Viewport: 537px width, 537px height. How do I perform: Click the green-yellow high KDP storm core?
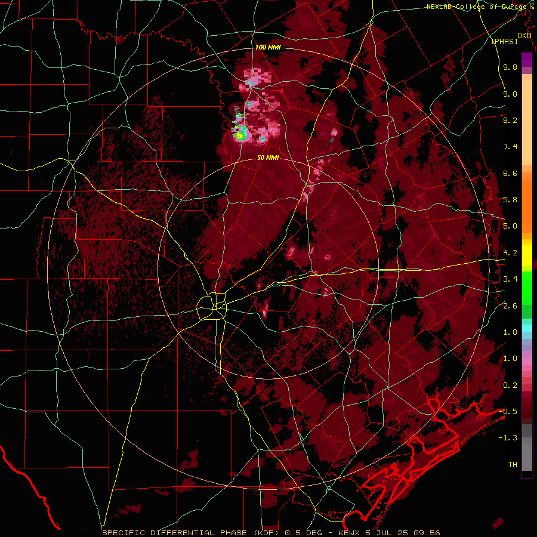coord(240,133)
